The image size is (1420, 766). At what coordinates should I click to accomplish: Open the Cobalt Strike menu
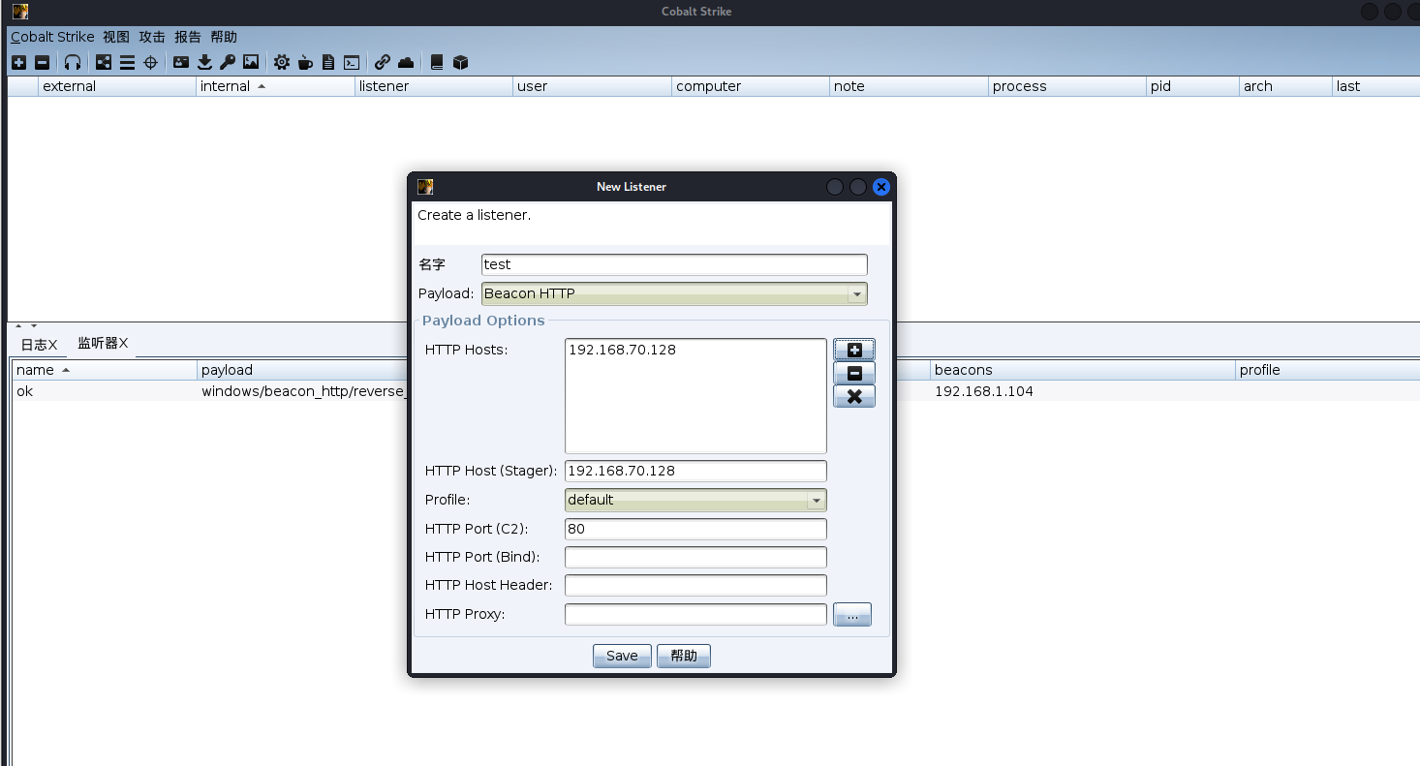[x=52, y=37]
